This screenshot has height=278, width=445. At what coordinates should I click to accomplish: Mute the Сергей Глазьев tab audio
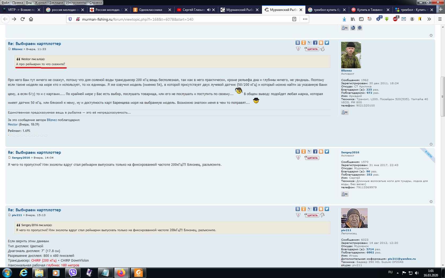tap(209, 10)
